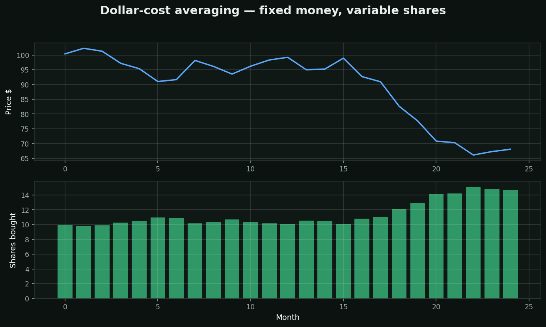Select the shares bar for month 10

click(250, 260)
